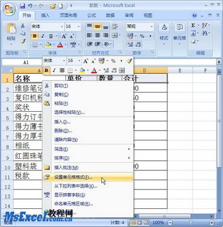Click the orientation icon in alignment group
This screenshot has width=223, height=227.
(x=107, y=44)
